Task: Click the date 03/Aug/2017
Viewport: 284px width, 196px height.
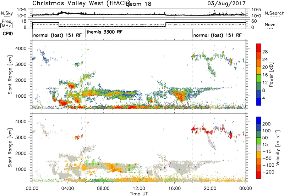Action: pos(226,4)
